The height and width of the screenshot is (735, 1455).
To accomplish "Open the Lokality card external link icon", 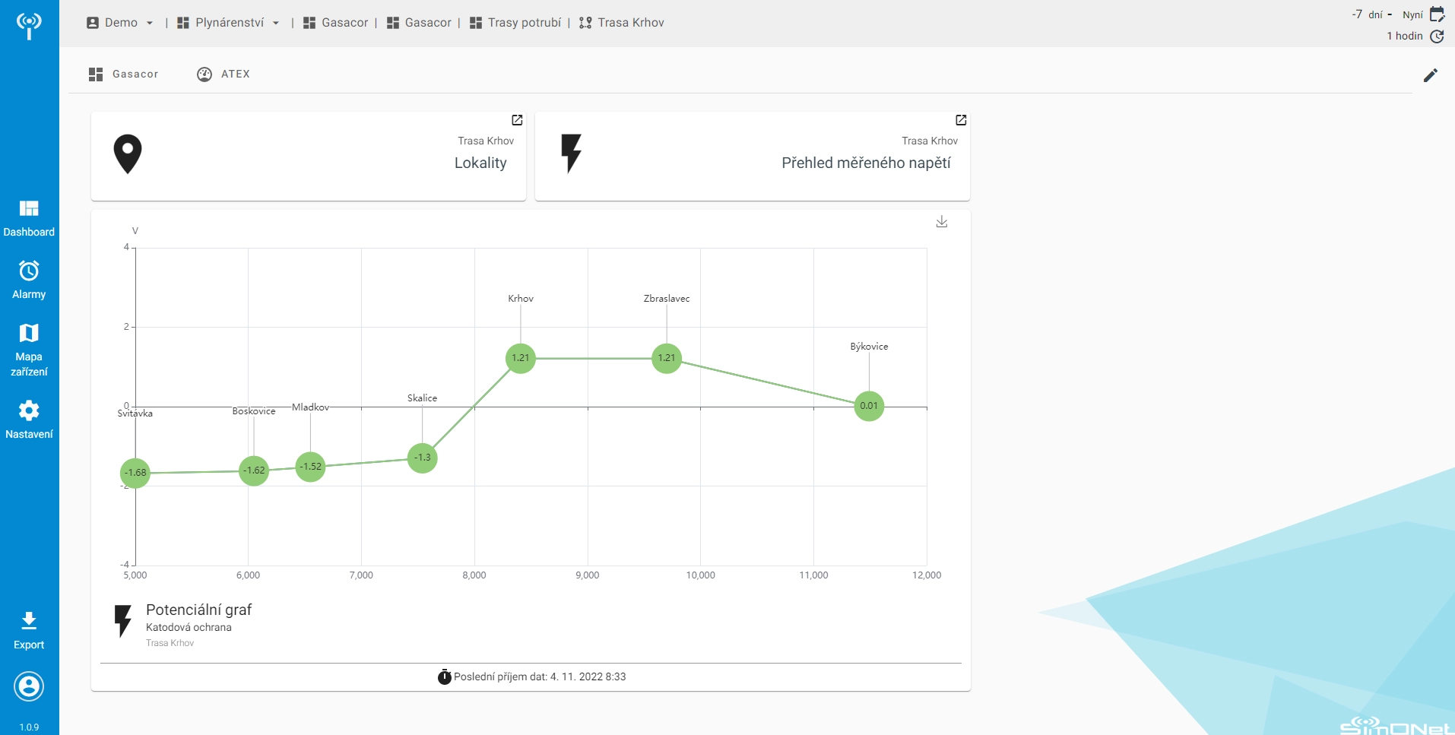I will coord(517,120).
